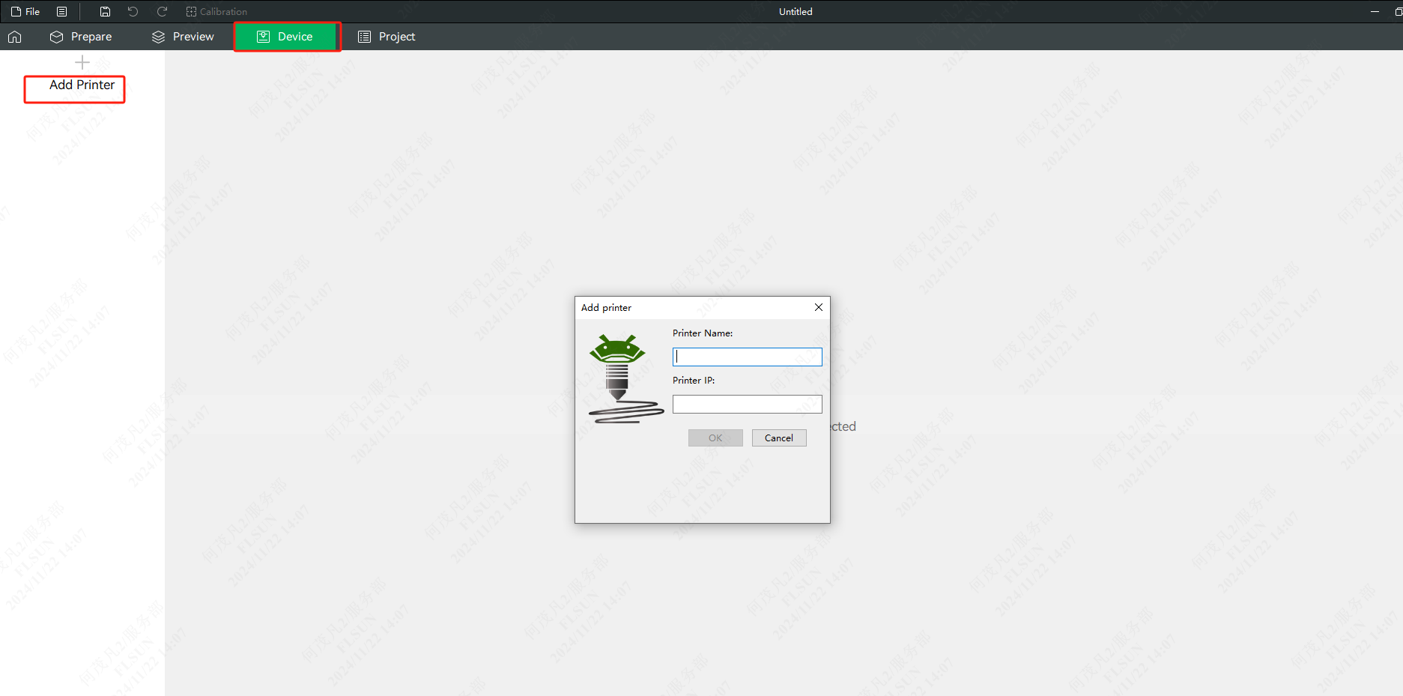Click the Redo arrow icon
This screenshot has width=1403, height=696.
coord(162,11)
